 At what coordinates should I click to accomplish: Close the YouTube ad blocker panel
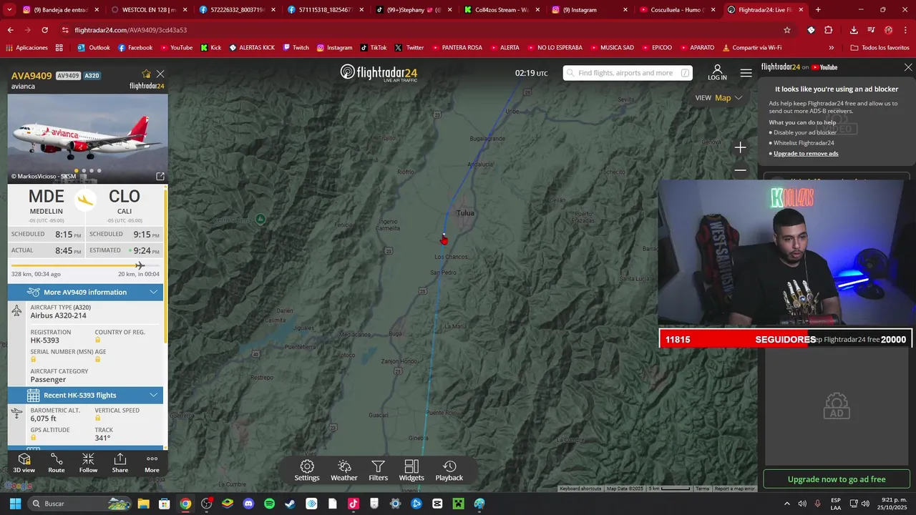(x=908, y=67)
